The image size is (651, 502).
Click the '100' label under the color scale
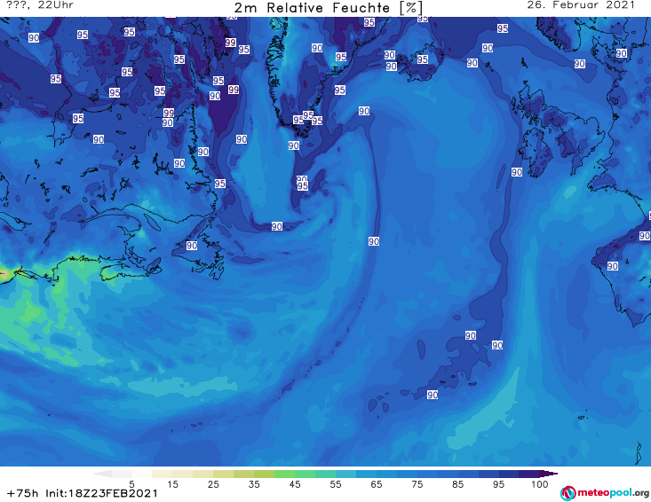[x=540, y=484]
